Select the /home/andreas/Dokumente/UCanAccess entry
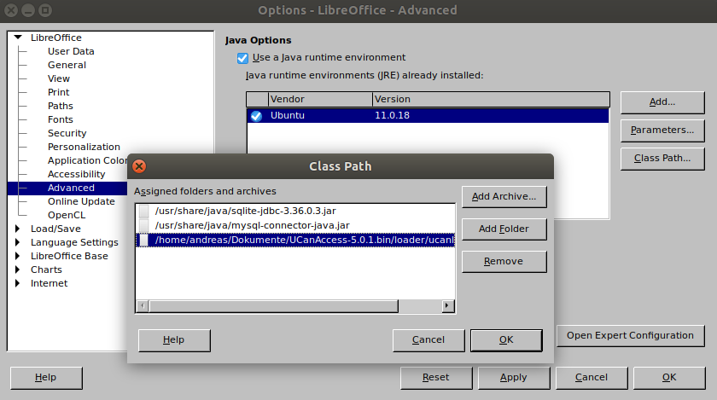 295,240
